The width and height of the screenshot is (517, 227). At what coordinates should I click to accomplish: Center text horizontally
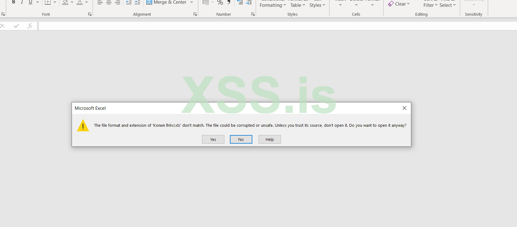(109, 2)
